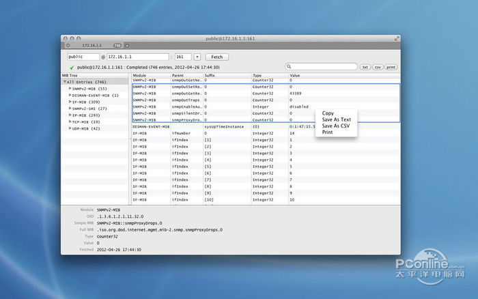The height and width of the screenshot is (299, 478).
Task: Click the community string field 'public'
Action: point(82,57)
